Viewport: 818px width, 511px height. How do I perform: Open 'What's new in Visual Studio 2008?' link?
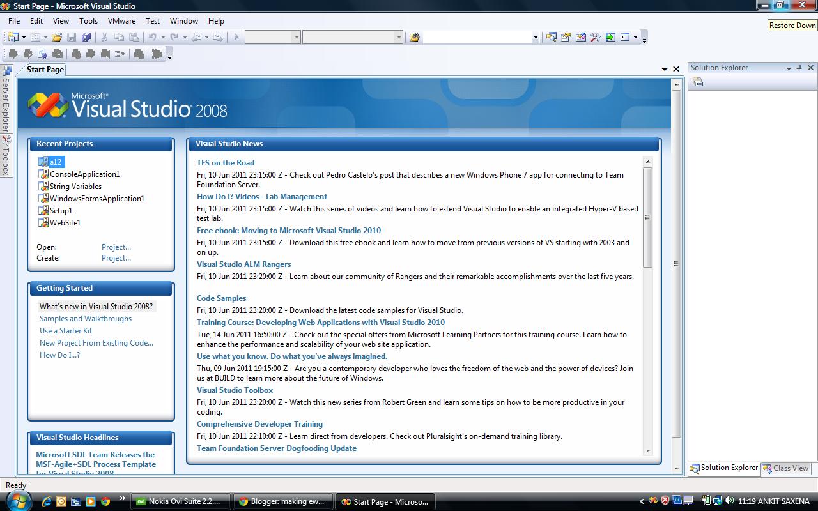[x=96, y=307]
